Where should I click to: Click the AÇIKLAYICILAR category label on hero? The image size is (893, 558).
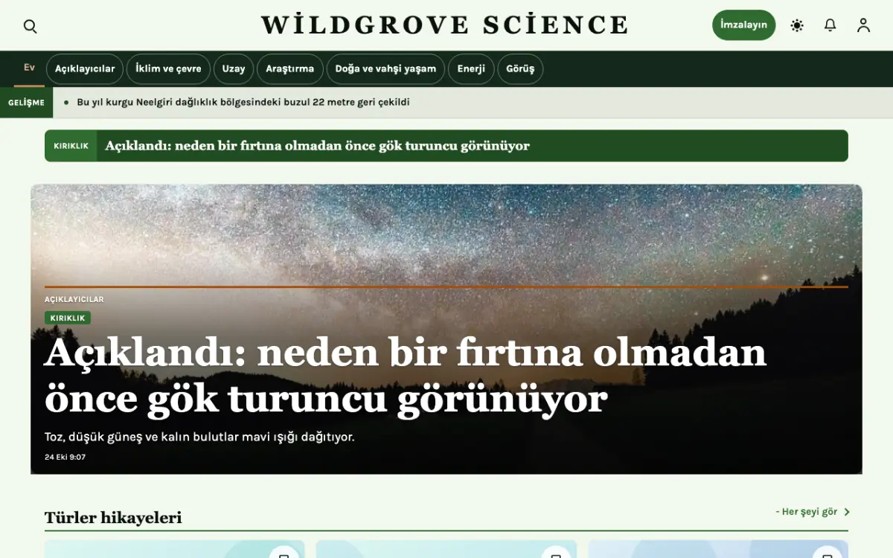click(74, 299)
